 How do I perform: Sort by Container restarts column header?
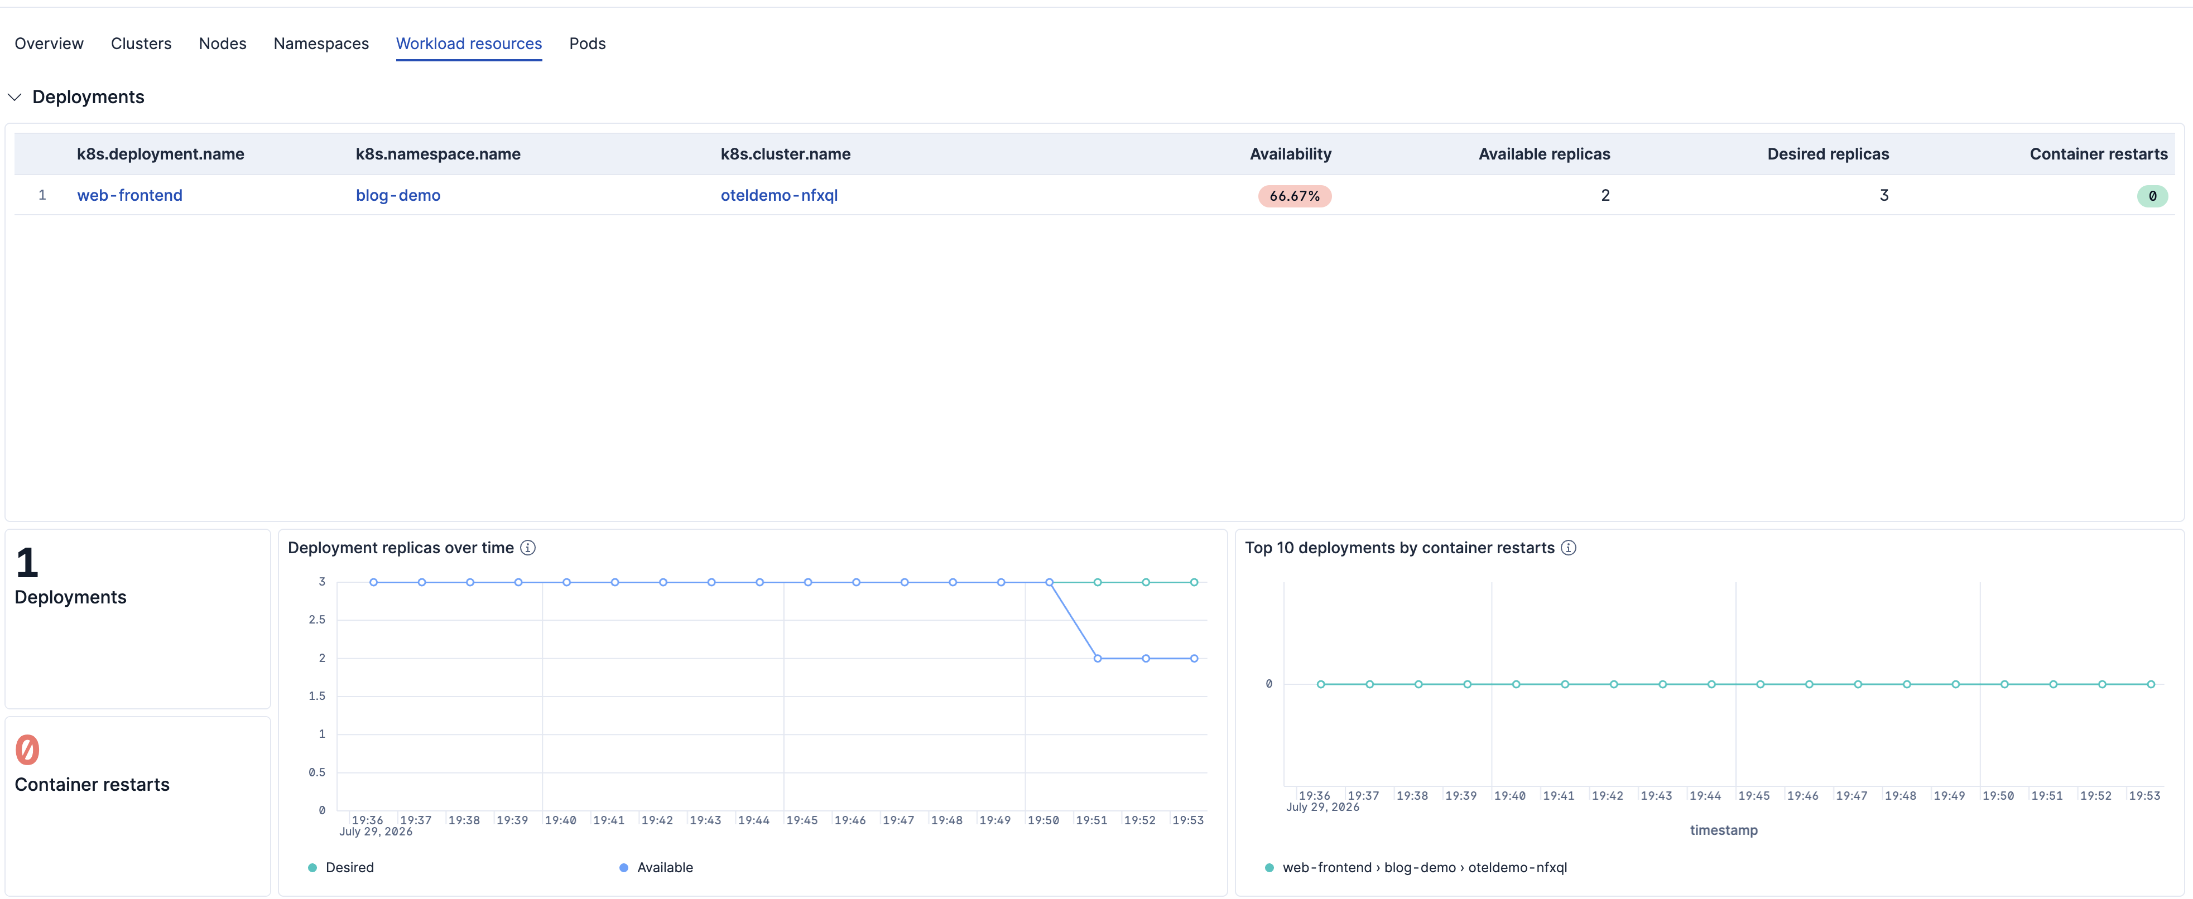pyautogui.click(x=2098, y=154)
